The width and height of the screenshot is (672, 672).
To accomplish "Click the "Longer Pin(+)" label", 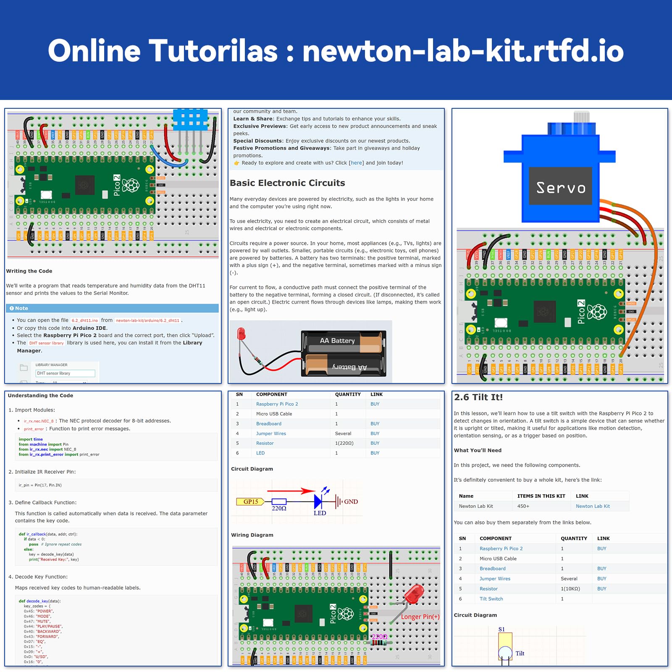I will pyautogui.click(x=420, y=617).
